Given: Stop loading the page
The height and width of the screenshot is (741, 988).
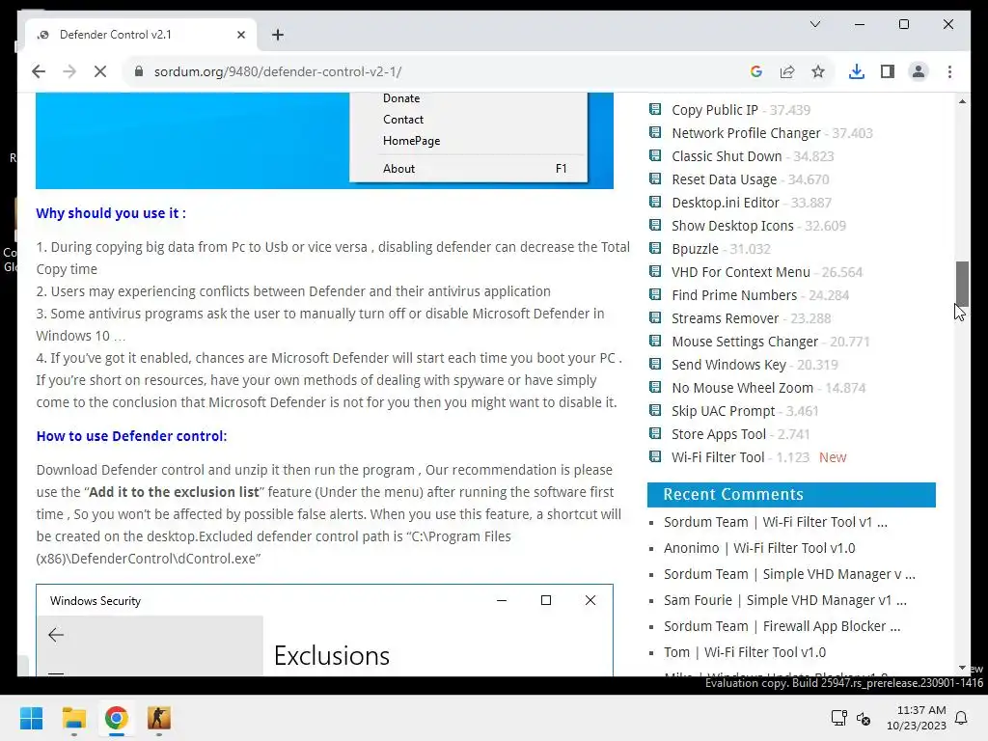Looking at the screenshot, I should point(100,71).
